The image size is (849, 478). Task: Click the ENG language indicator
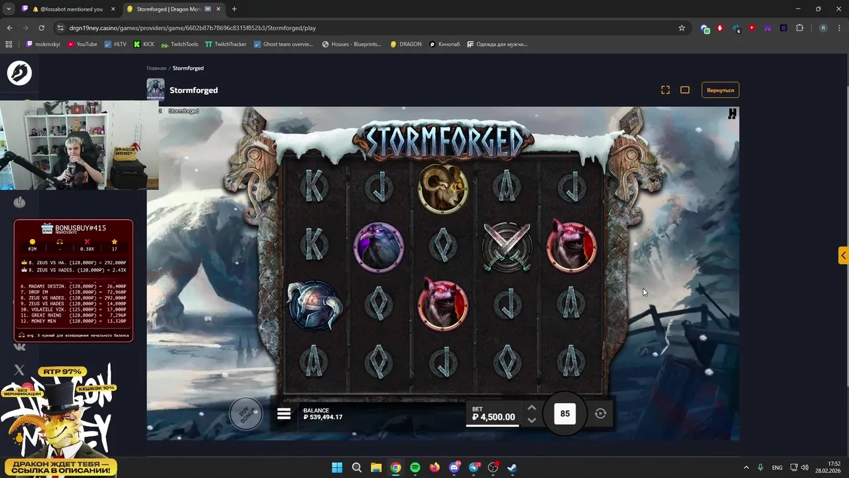[777, 467]
